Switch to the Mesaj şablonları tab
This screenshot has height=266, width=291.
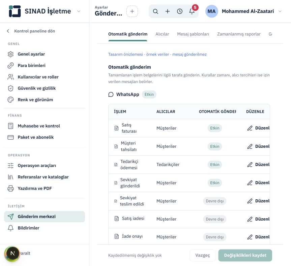(193, 34)
